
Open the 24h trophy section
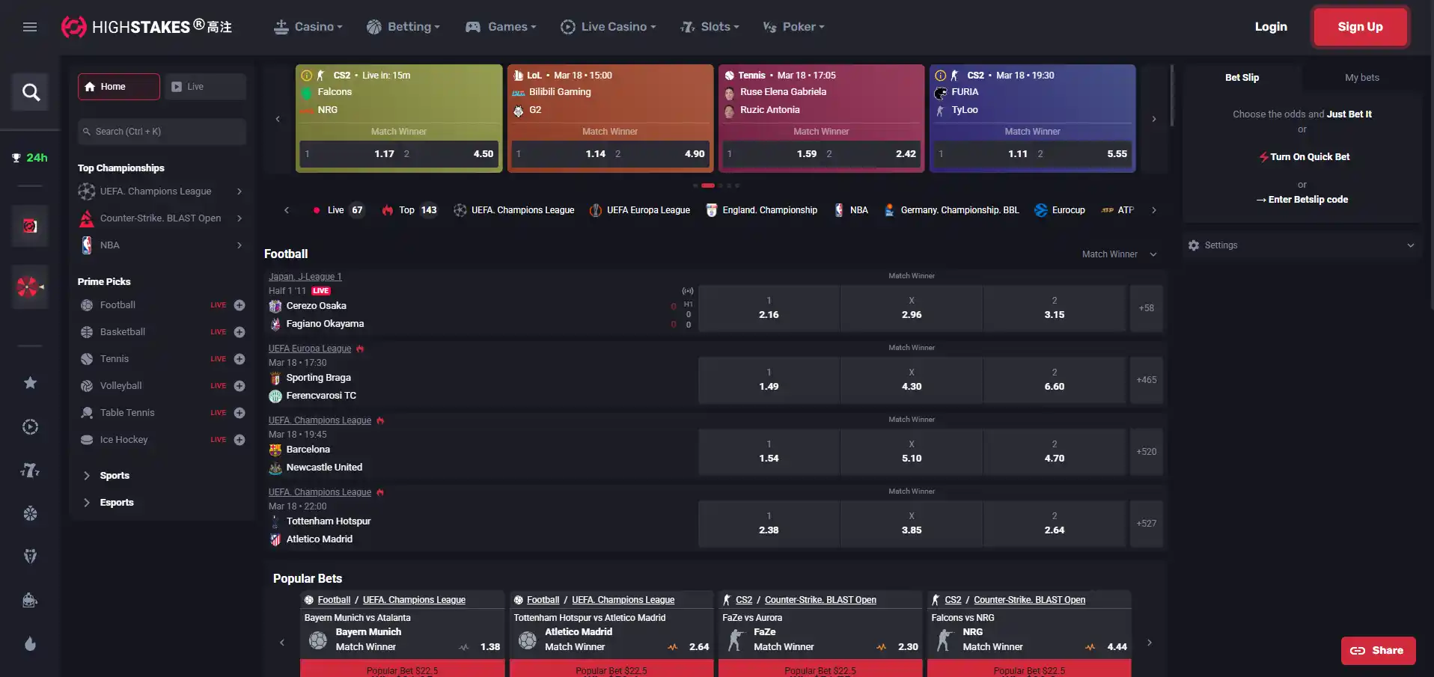point(30,158)
